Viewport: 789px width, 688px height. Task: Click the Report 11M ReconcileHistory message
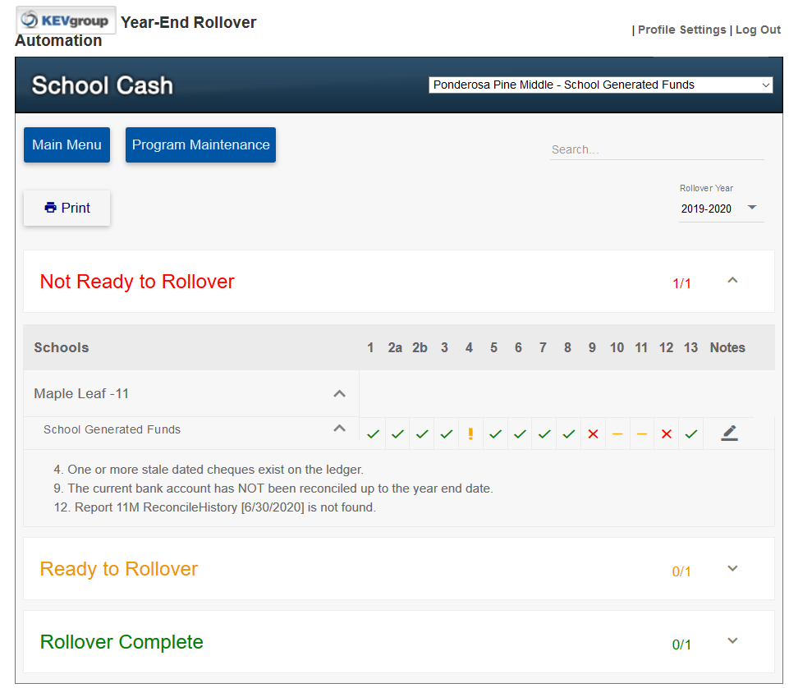[215, 507]
